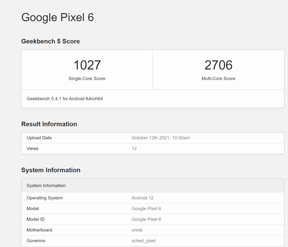Image resolution: width=288 pixels, height=247 pixels.
Task: Click the Motherboard label
Action: (x=39, y=230)
